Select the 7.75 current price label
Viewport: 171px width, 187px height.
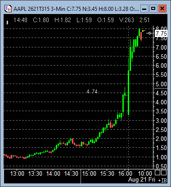161,33
